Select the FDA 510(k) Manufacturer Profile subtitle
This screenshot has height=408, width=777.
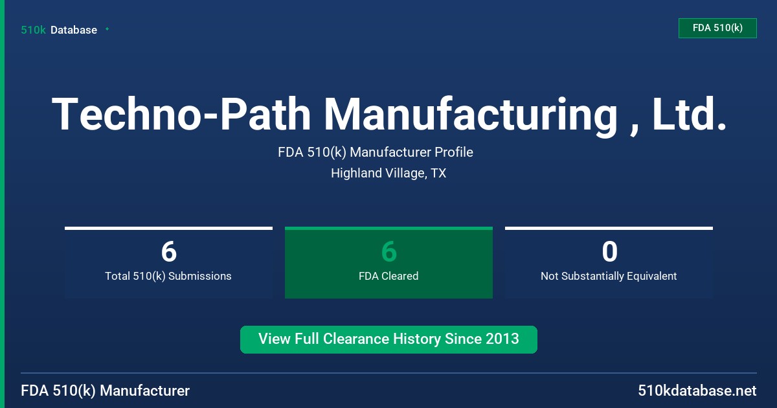tap(376, 152)
